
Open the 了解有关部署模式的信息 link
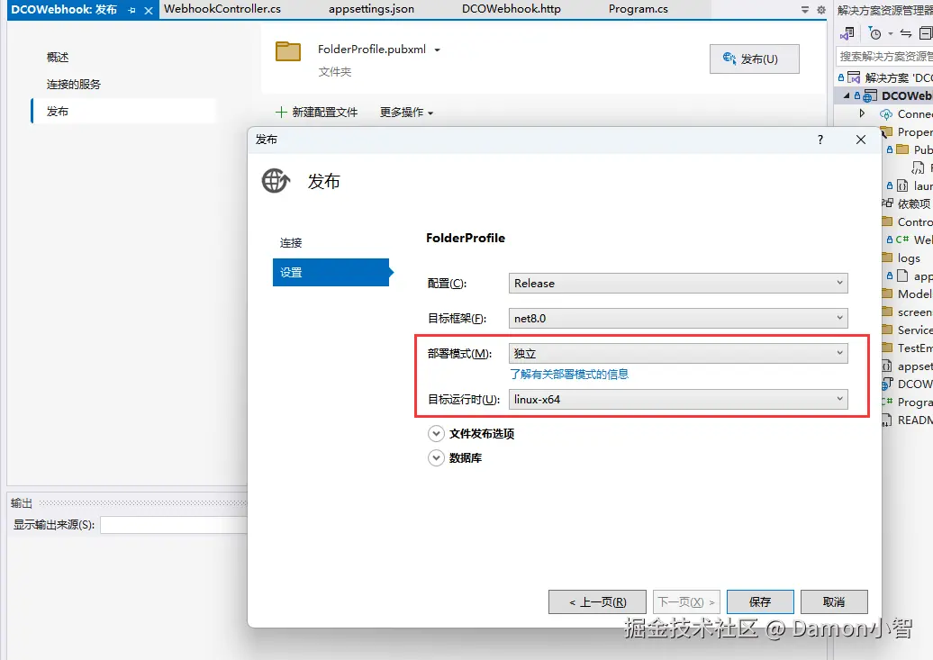(x=569, y=374)
